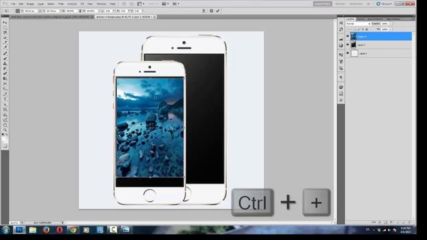The image size is (427, 240).
Task: Close the active iPhone document tab
Action: 155,17
